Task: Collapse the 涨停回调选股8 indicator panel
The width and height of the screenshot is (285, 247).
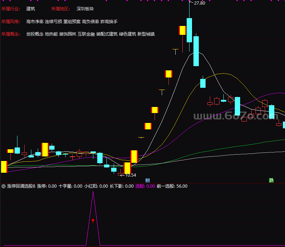Action: [4, 186]
